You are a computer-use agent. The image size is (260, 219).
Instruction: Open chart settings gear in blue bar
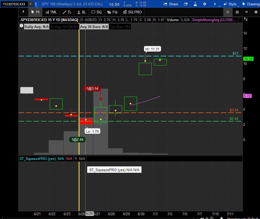point(205,4)
